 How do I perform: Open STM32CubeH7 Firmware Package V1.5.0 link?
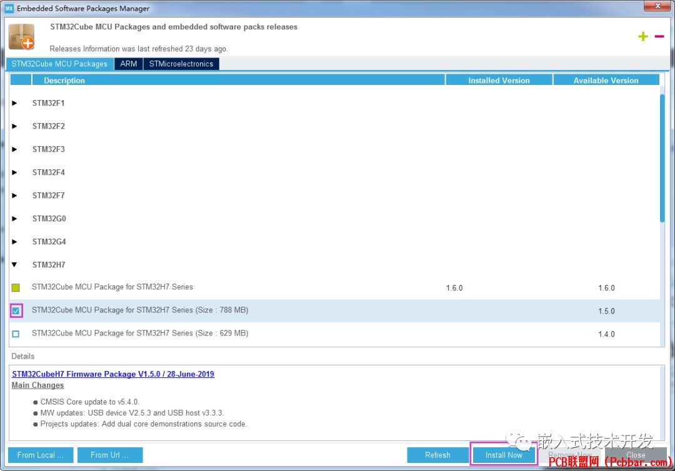112,374
